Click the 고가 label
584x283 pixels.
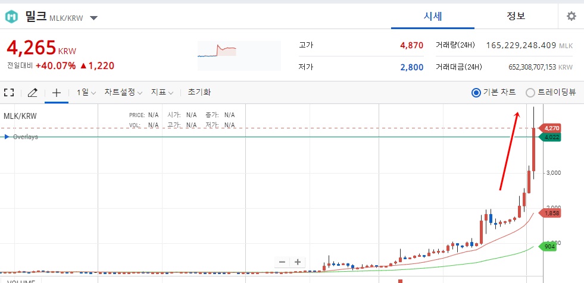click(x=306, y=45)
